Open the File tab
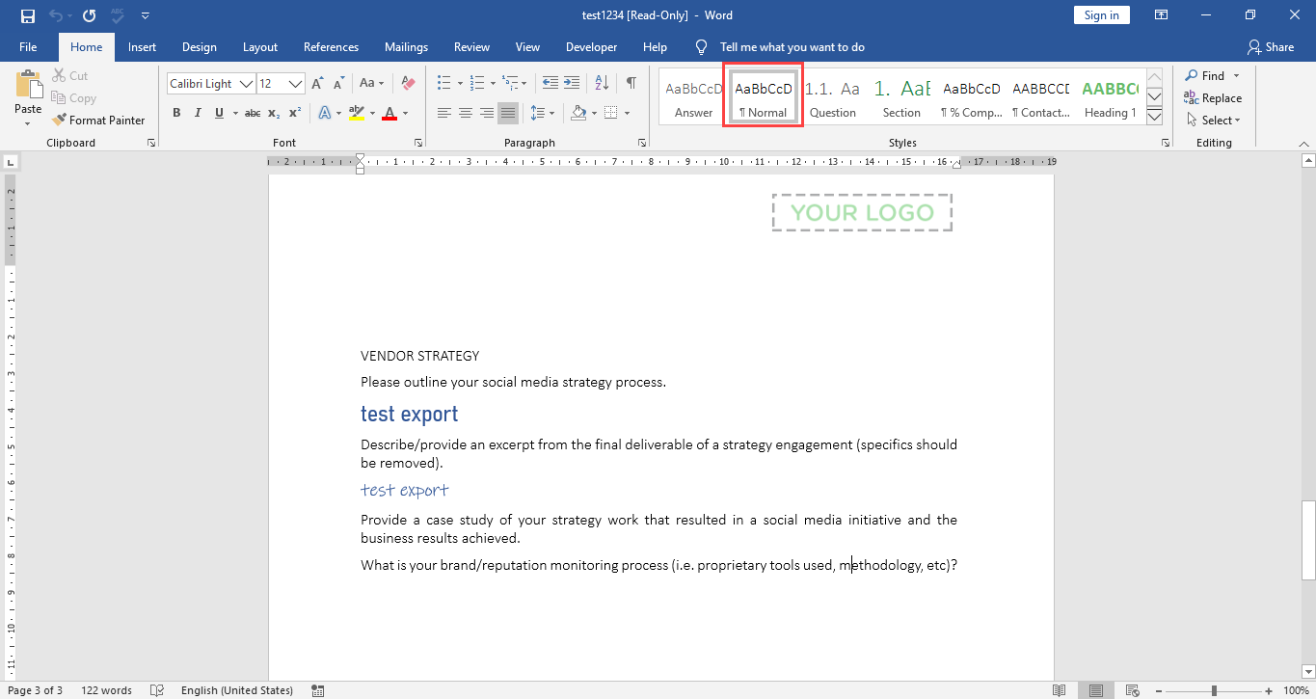This screenshot has width=1316, height=699. point(28,46)
